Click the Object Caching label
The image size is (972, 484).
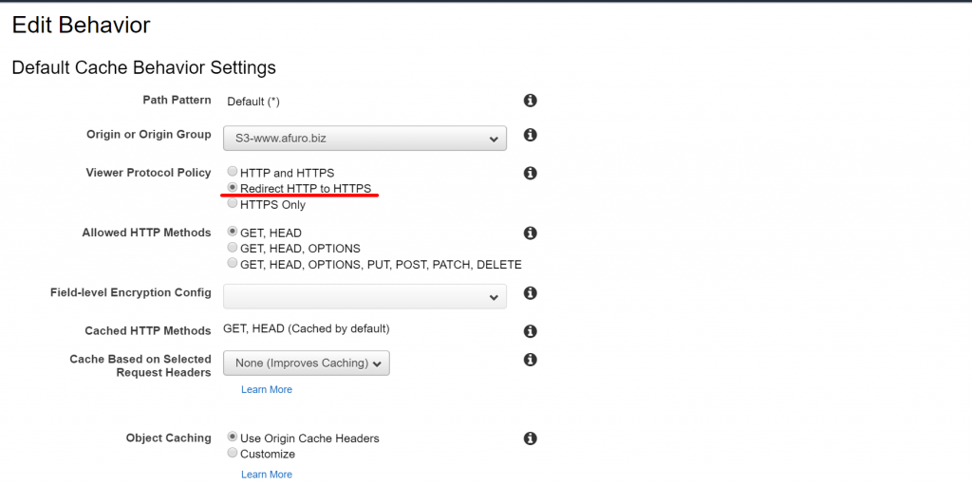click(x=169, y=438)
